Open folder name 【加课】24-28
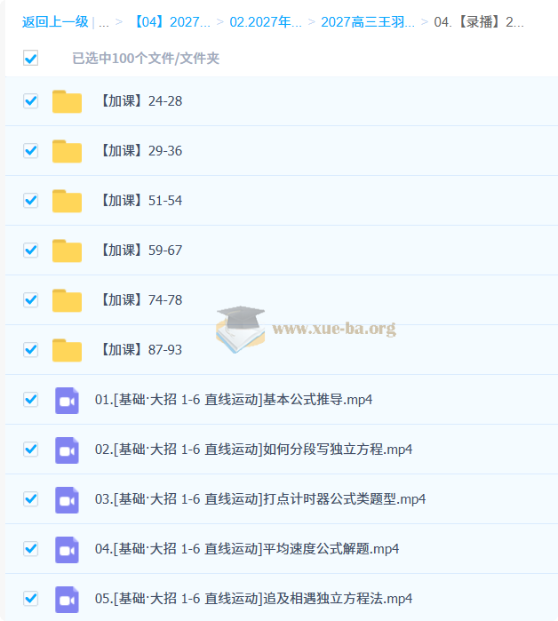Image resolution: width=558 pixels, height=621 pixels. pyautogui.click(x=139, y=101)
